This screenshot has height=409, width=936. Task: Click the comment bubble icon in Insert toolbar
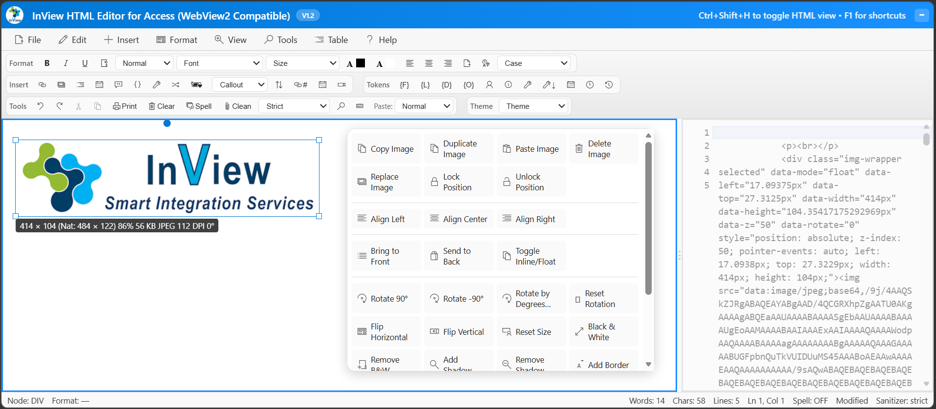coord(118,84)
